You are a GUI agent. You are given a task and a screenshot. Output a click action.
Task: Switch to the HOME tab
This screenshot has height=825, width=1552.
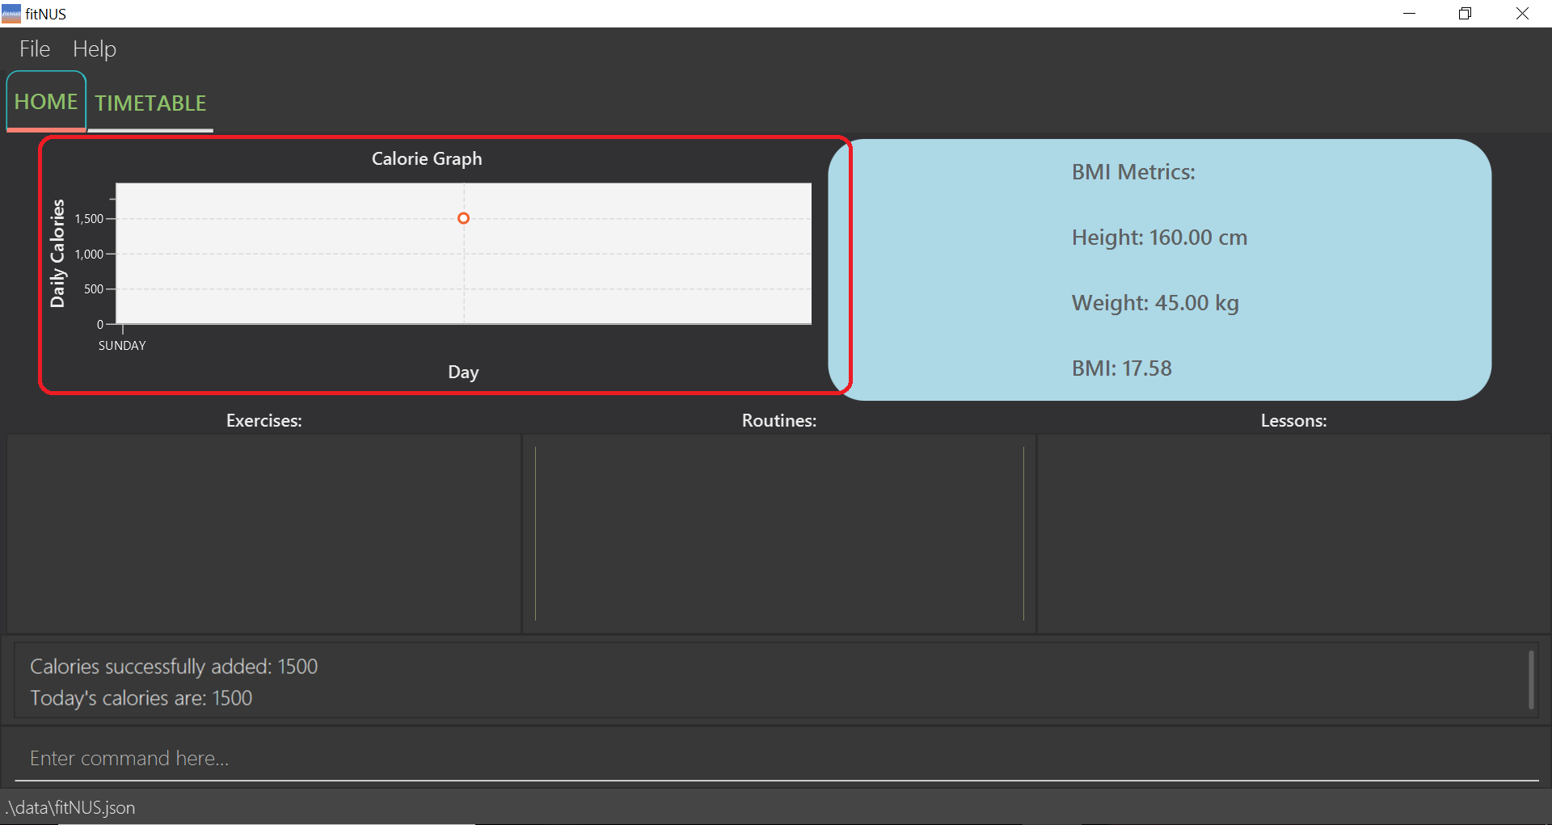(x=46, y=102)
